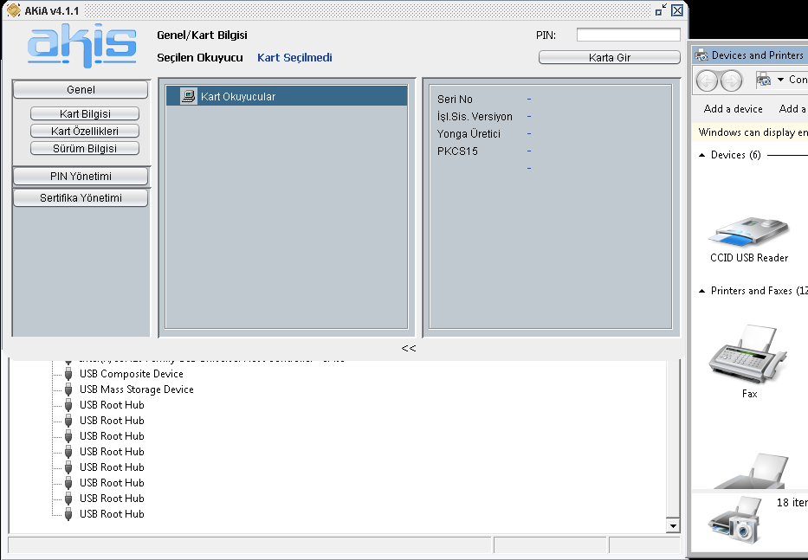This screenshot has width=808, height=560.
Task: Collapse the panel with the << control
Action: 409,348
